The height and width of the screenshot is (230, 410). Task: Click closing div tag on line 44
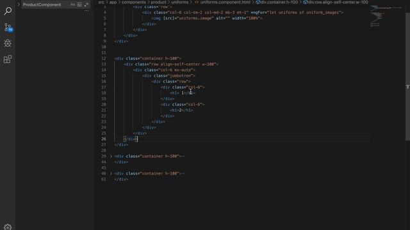tap(121, 162)
